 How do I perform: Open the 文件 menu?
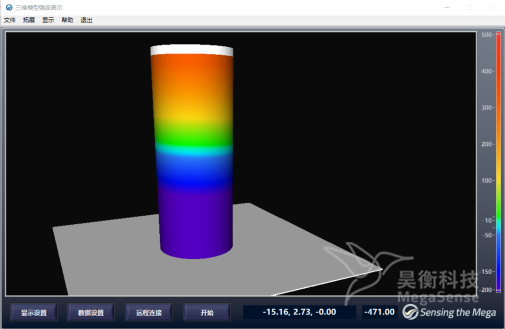pyautogui.click(x=10, y=20)
